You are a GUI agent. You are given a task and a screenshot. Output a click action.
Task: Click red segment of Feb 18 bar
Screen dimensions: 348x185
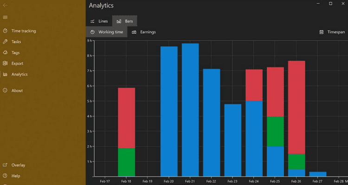127,118
